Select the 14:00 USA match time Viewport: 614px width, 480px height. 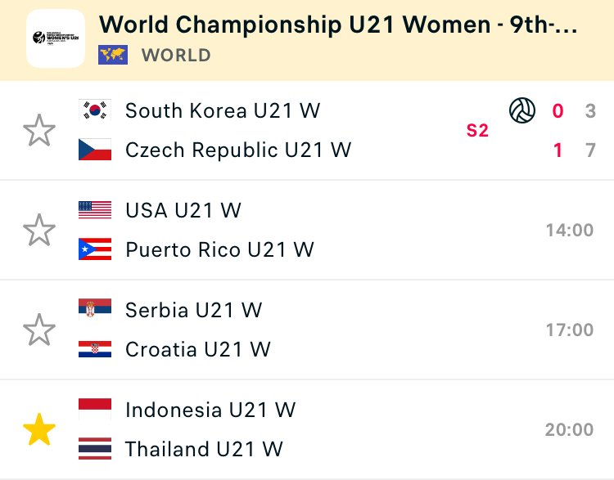[x=570, y=230]
